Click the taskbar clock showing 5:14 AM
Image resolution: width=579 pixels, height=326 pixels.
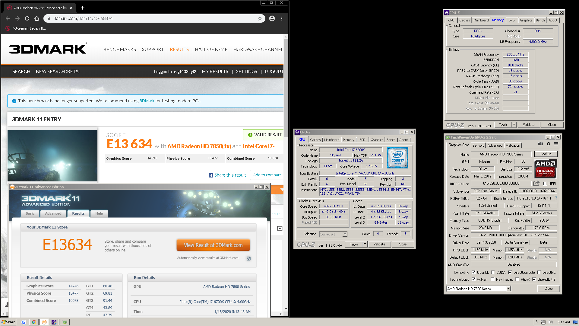click(564, 322)
